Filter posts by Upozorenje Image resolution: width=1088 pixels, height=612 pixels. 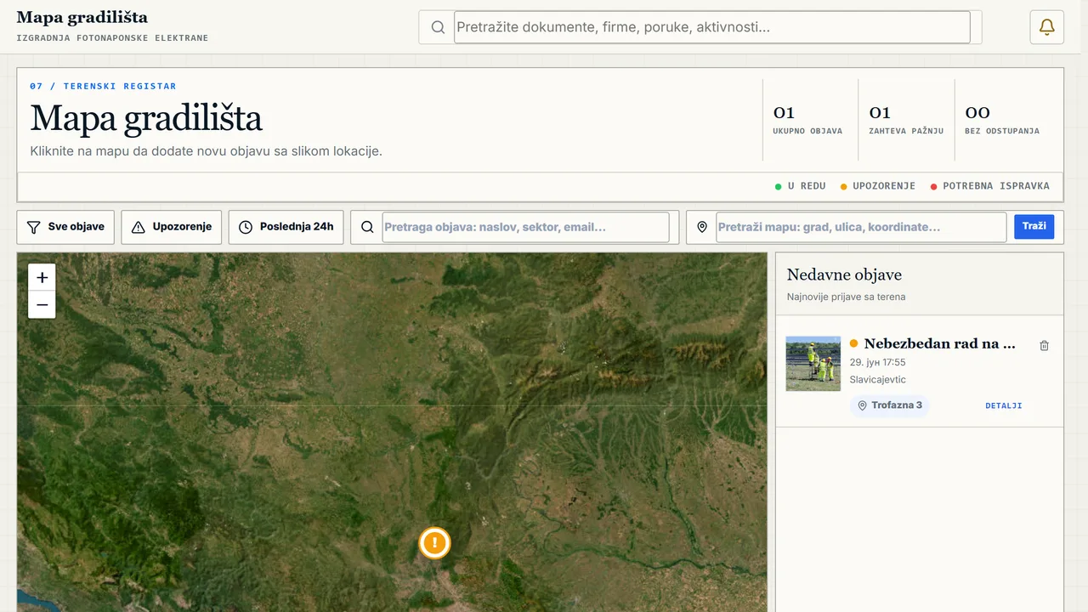[x=172, y=227]
